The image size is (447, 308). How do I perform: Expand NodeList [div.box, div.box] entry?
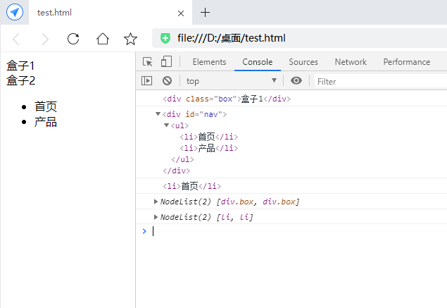pos(156,202)
